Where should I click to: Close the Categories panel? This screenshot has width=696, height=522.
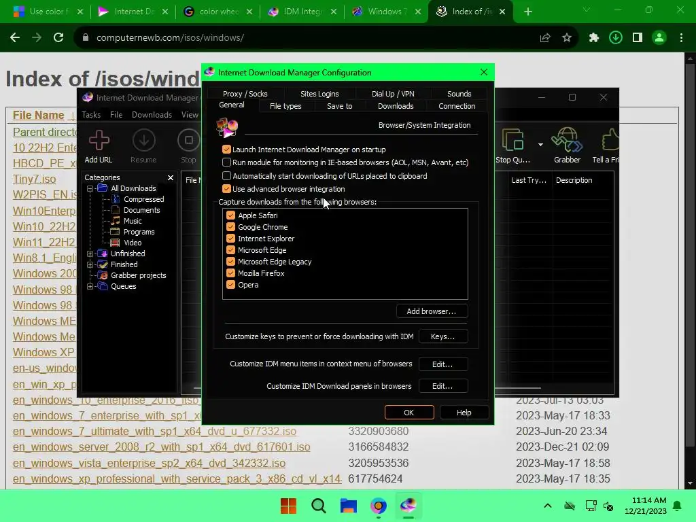(171, 177)
